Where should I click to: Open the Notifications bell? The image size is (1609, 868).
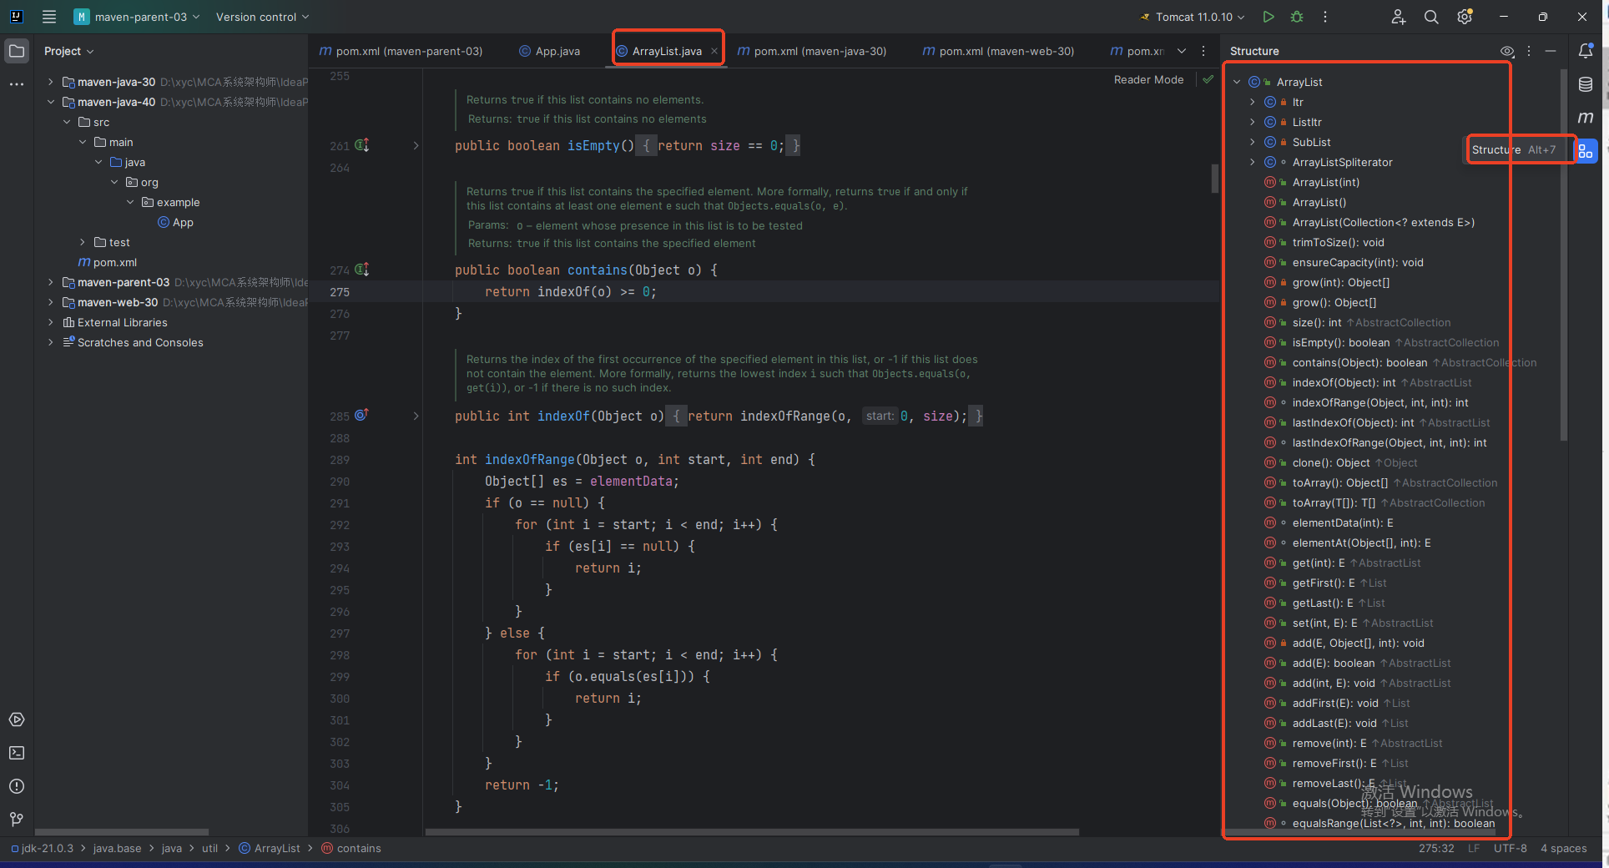1586,51
